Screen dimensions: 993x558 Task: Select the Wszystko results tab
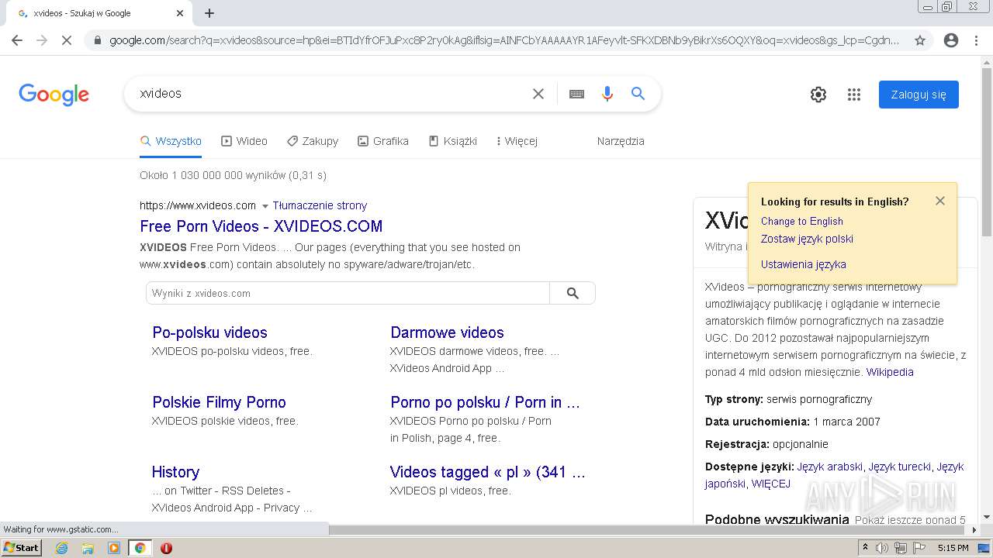171,141
